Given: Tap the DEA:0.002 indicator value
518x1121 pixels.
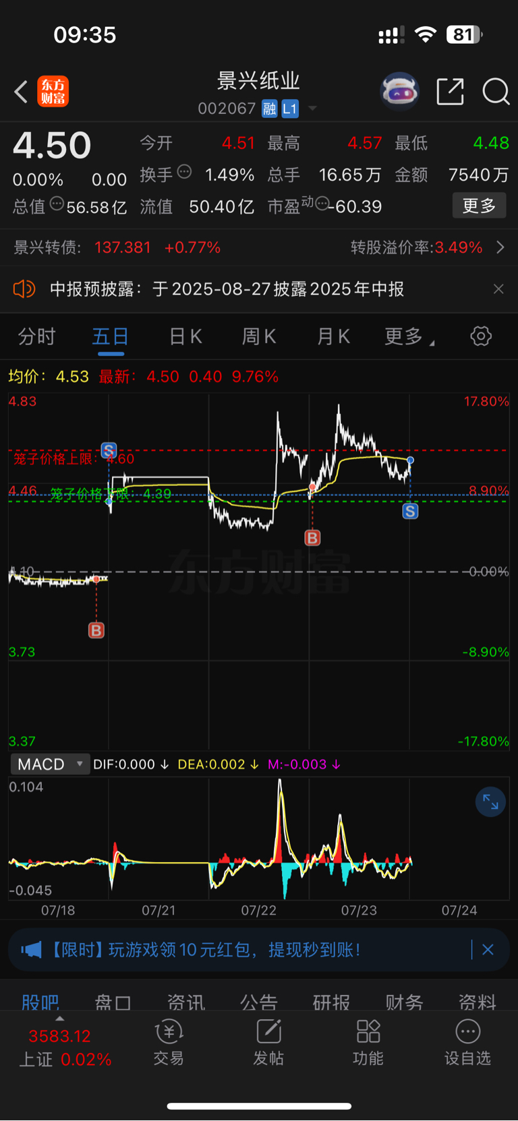Looking at the screenshot, I should (218, 764).
